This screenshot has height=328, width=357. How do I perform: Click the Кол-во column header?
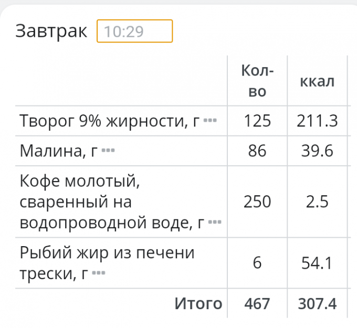257,81
